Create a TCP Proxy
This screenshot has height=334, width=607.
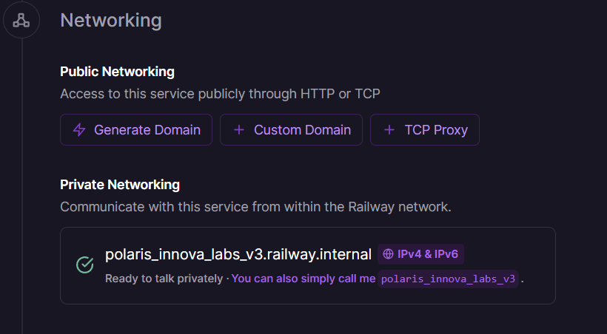click(425, 130)
